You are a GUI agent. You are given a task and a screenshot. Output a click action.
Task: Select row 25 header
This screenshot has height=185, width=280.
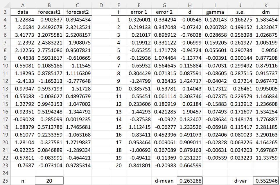pyautogui.click(x=5, y=181)
